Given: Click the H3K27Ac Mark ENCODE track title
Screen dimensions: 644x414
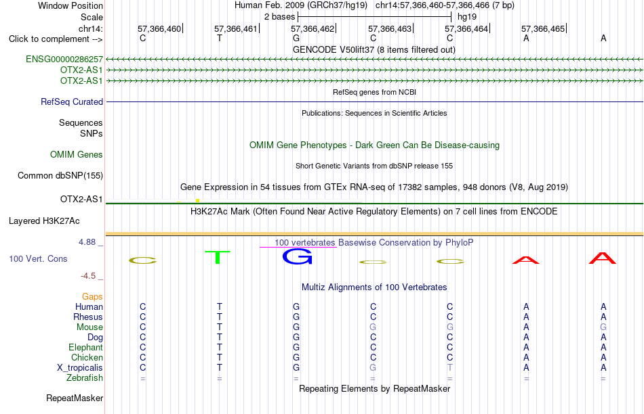Looking at the screenshot, I should pos(374,212).
